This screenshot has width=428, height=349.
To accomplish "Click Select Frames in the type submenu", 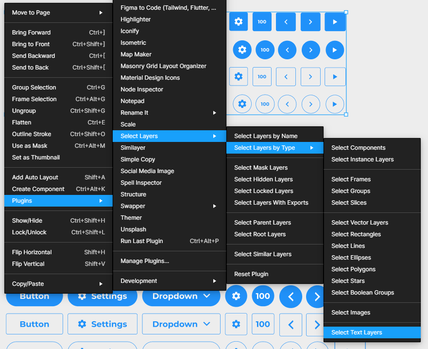I will [372, 179].
